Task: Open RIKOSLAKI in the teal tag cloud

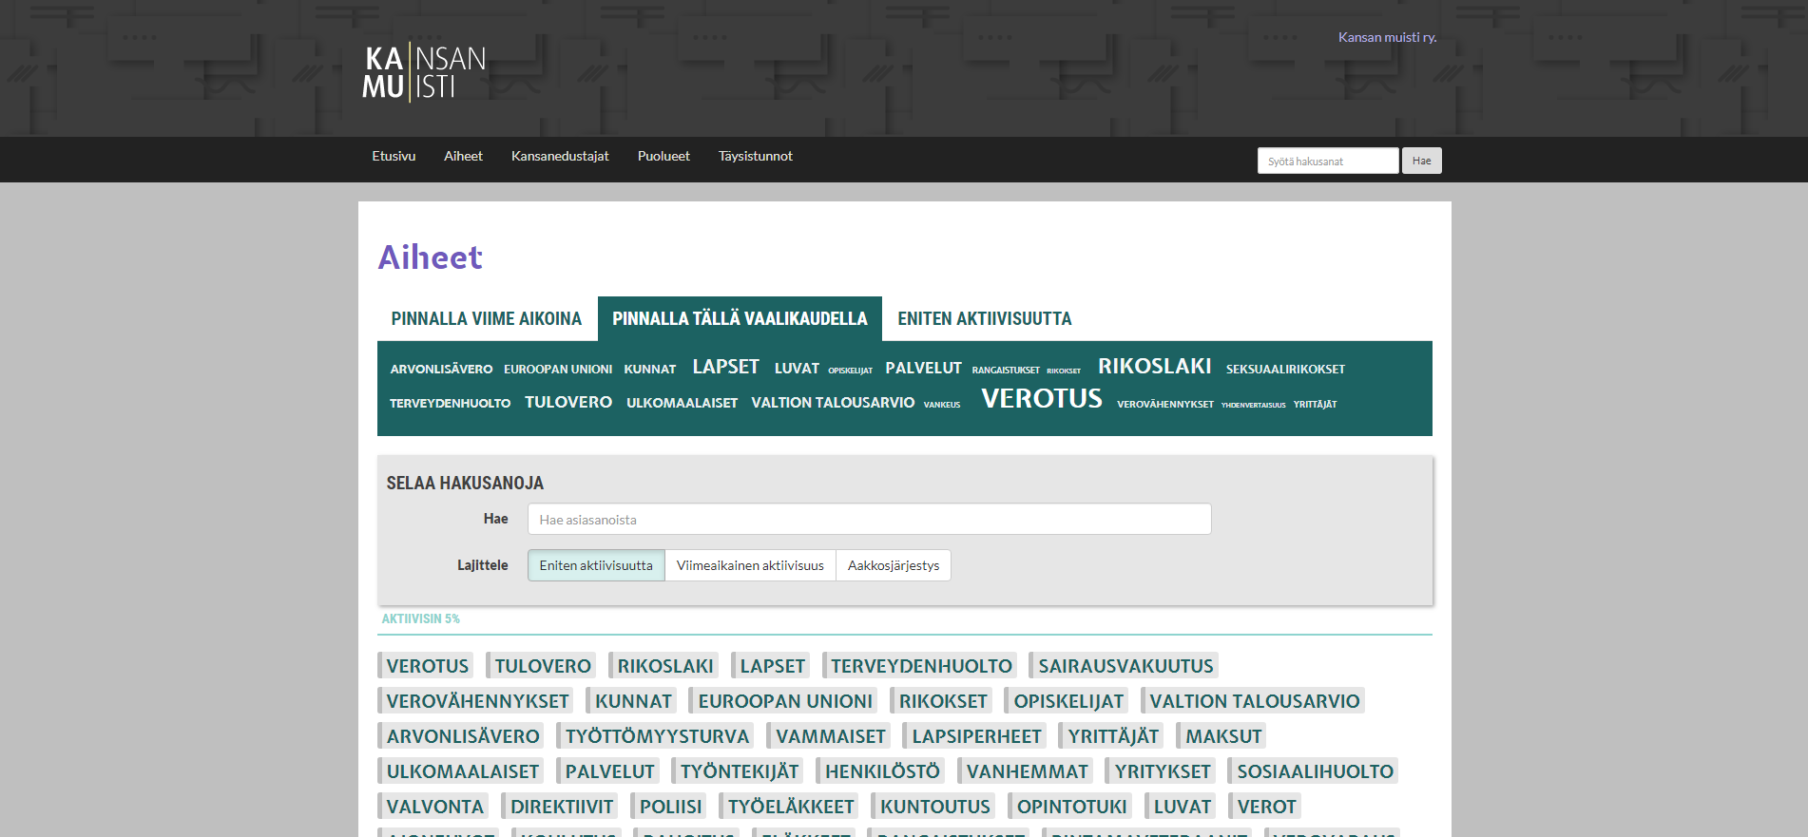Action: tap(1154, 367)
